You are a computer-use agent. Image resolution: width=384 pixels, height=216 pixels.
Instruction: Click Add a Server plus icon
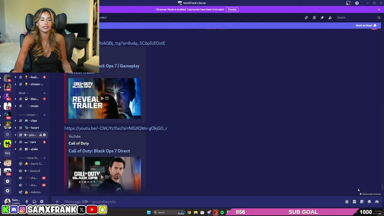(x=7, y=181)
